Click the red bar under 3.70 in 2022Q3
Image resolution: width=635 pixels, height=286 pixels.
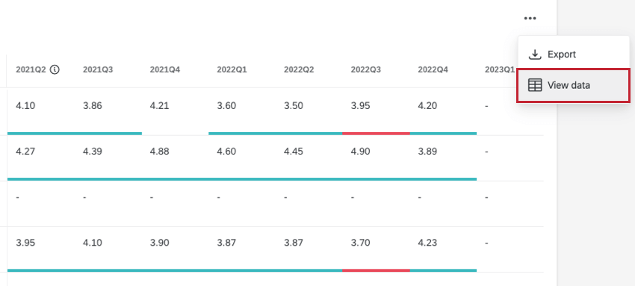[377, 270]
